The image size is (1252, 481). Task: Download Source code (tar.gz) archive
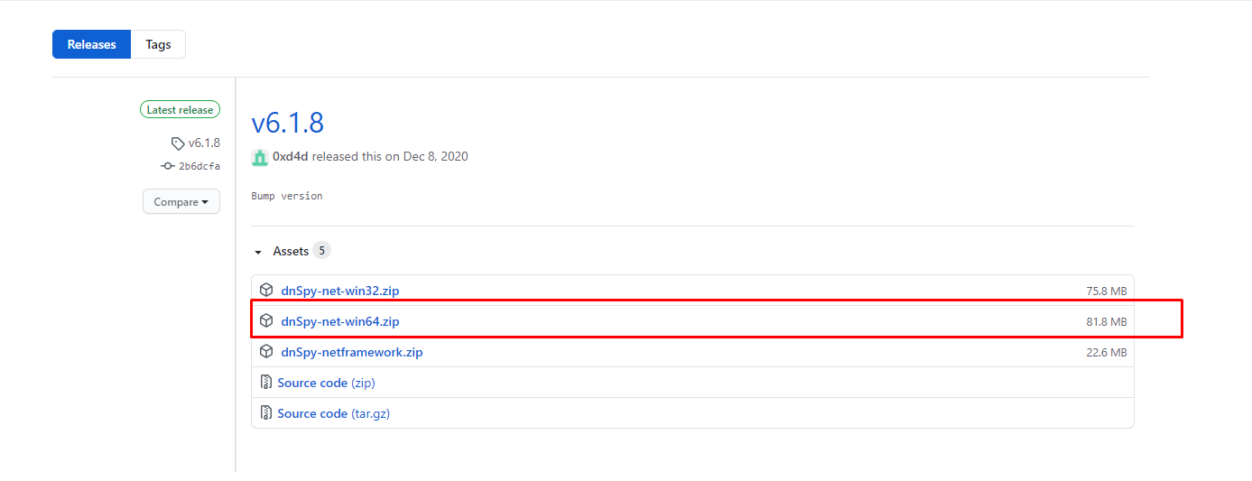click(333, 413)
